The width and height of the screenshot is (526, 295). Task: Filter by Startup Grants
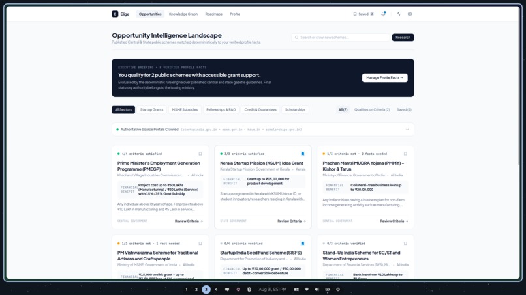tap(151, 110)
